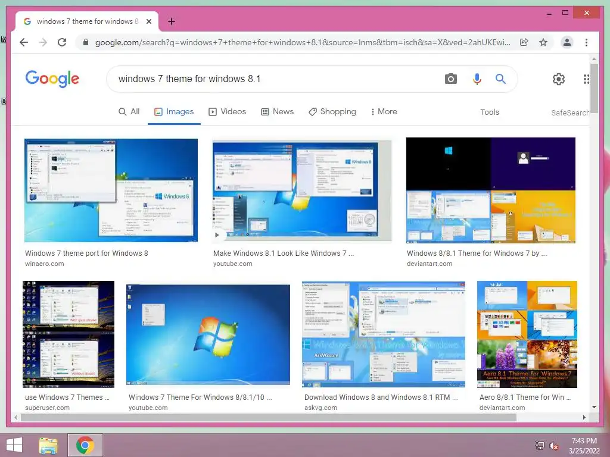Open Windows 7 logo youtube thumbnail
This screenshot has width=610, height=457.
pyautogui.click(x=208, y=334)
